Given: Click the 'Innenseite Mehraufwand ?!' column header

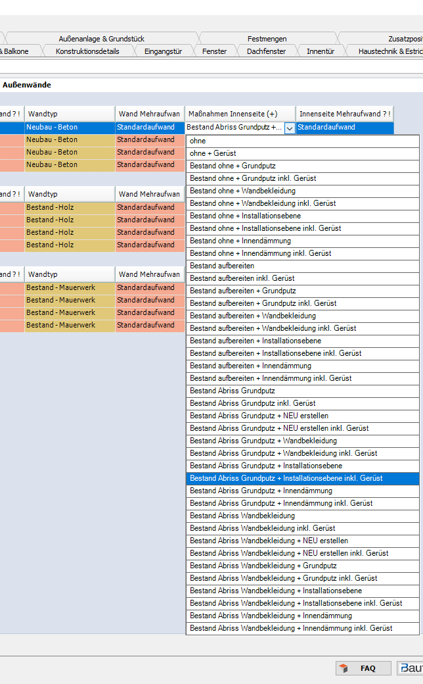Looking at the screenshot, I should [345, 114].
